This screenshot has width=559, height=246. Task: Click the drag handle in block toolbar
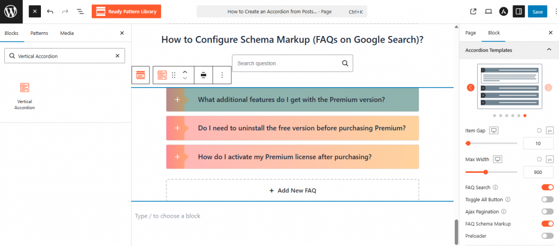(174, 75)
